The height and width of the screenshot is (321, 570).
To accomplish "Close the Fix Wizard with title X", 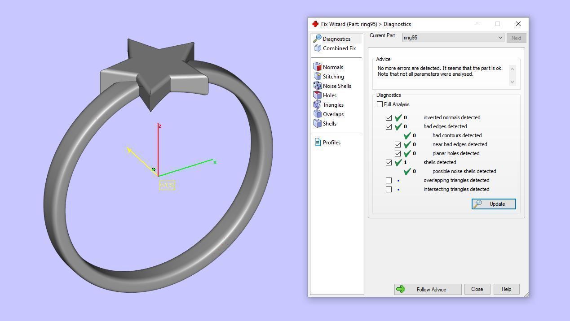I will point(518,24).
